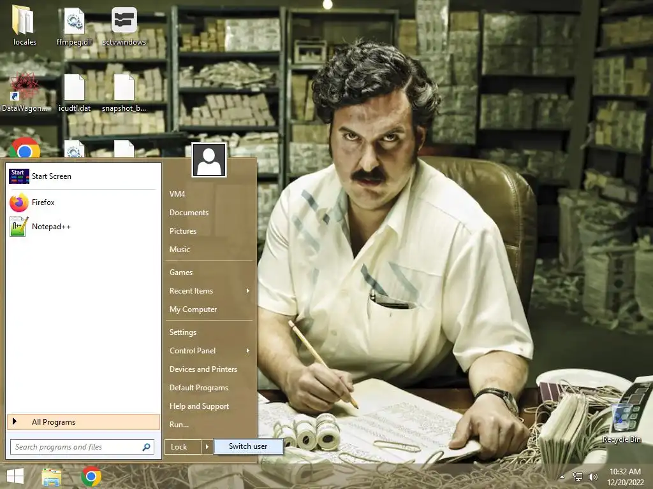Open File Explorer from the taskbar
This screenshot has width=653, height=489.
(x=51, y=477)
